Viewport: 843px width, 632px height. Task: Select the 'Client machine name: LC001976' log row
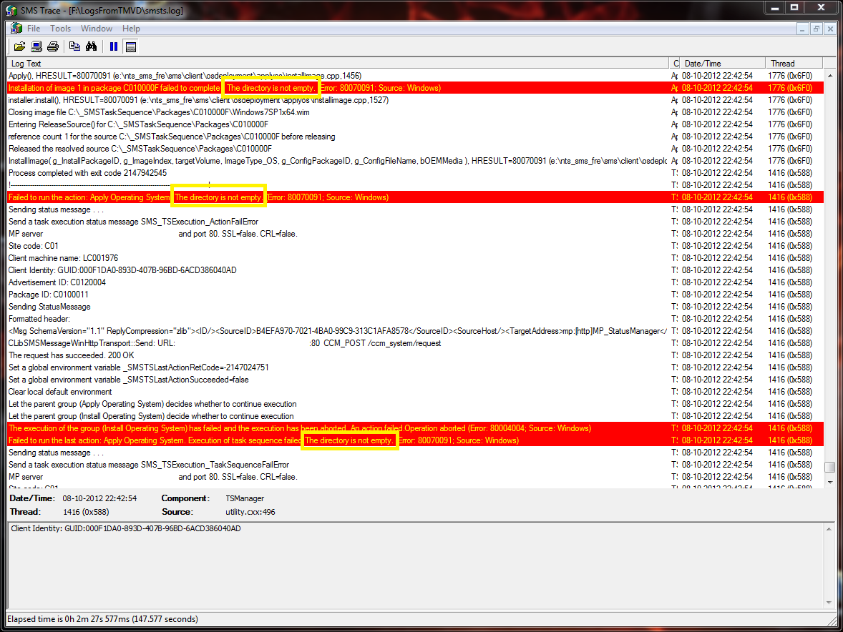pos(63,258)
